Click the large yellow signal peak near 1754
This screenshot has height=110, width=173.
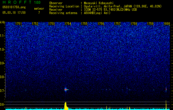66,106
